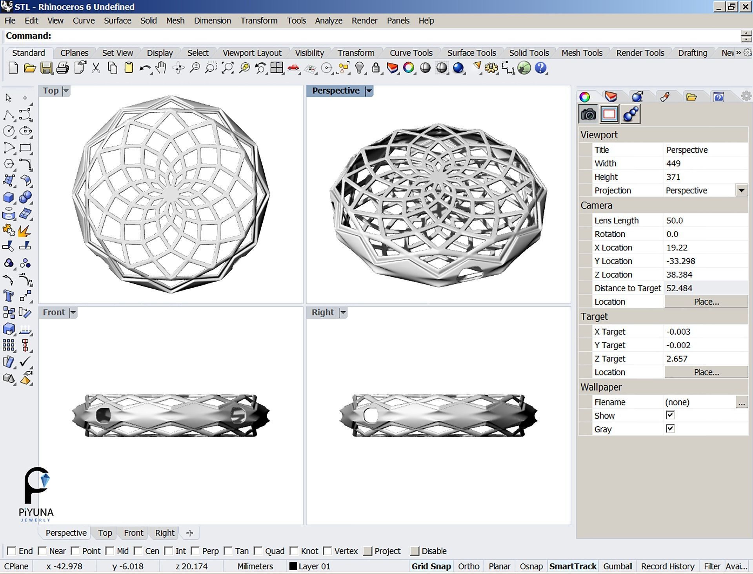The height and width of the screenshot is (574, 753).
Task: Uncheck the Wallpaper Gray checkbox
Action: pyautogui.click(x=670, y=429)
